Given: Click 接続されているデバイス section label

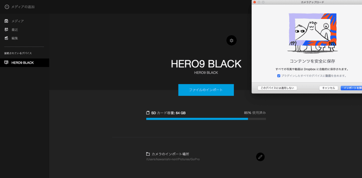Looking at the screenshot, I should coord(18,53).
